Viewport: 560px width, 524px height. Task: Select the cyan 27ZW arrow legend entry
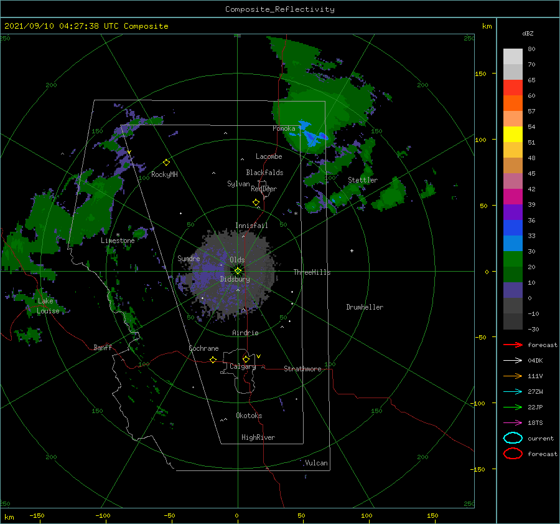click(513, 392)
